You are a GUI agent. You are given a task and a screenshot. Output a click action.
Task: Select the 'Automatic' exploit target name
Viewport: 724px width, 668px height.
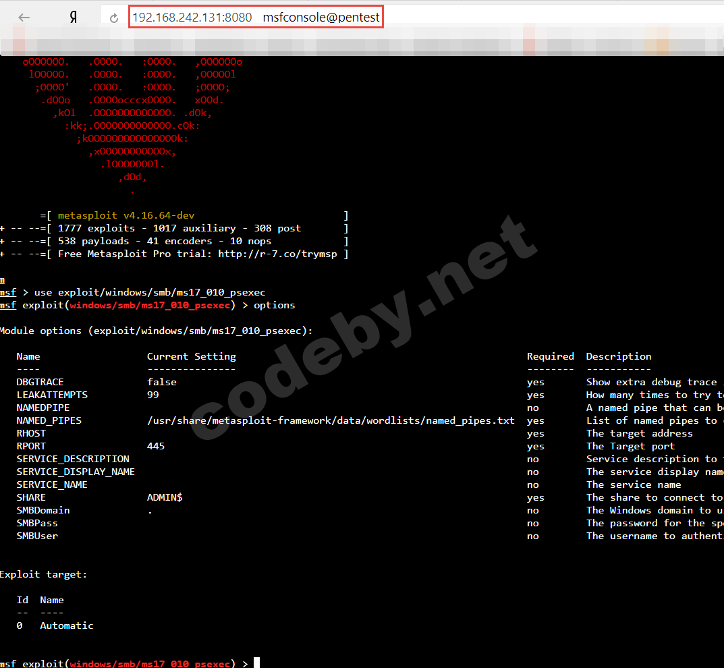(67, 626)
